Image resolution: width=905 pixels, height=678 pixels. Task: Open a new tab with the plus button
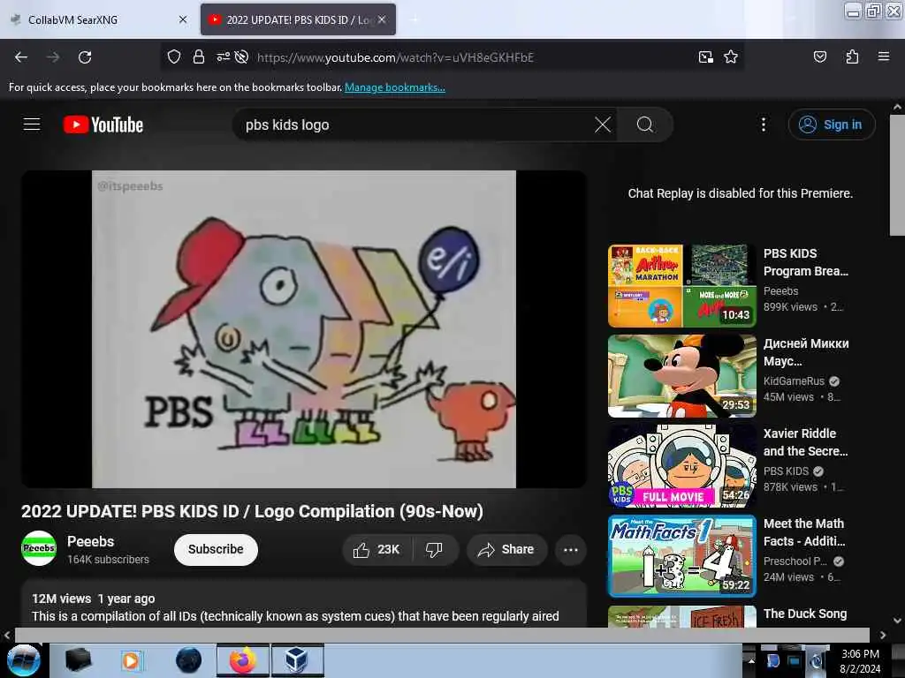[x=414, y=19]
